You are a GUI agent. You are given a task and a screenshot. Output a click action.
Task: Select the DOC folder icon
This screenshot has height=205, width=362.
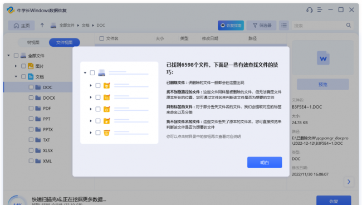tap(38, 87)
